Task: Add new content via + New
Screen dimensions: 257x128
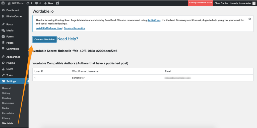Action: [x=48, y=3]
